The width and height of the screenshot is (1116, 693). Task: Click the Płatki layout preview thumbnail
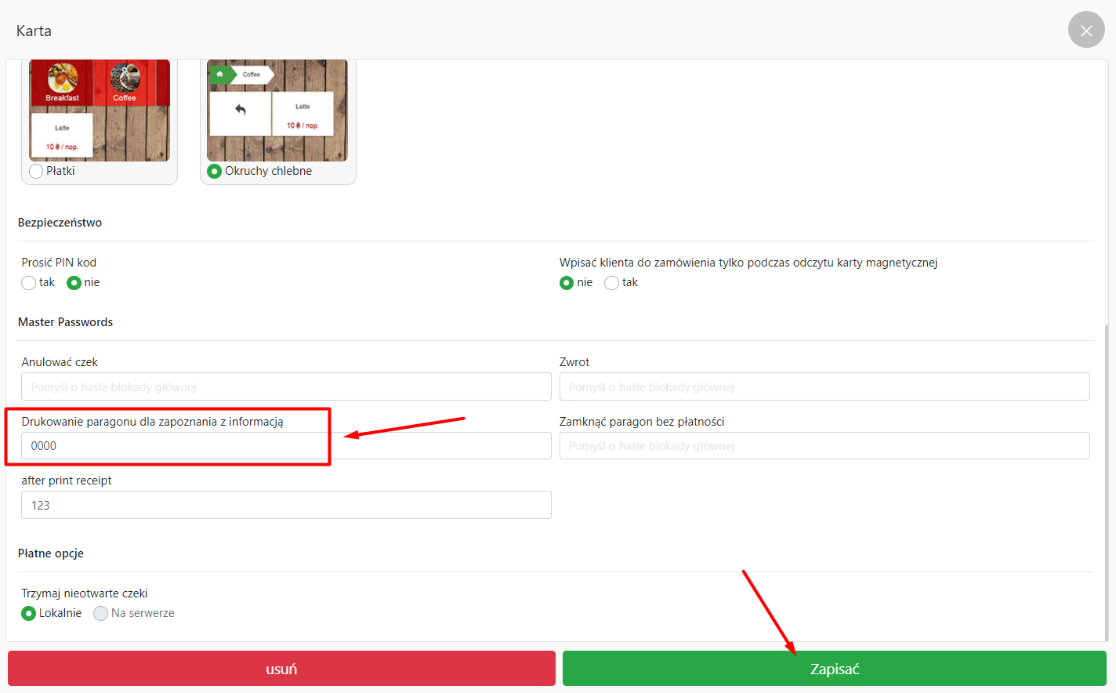pos(100,111)
